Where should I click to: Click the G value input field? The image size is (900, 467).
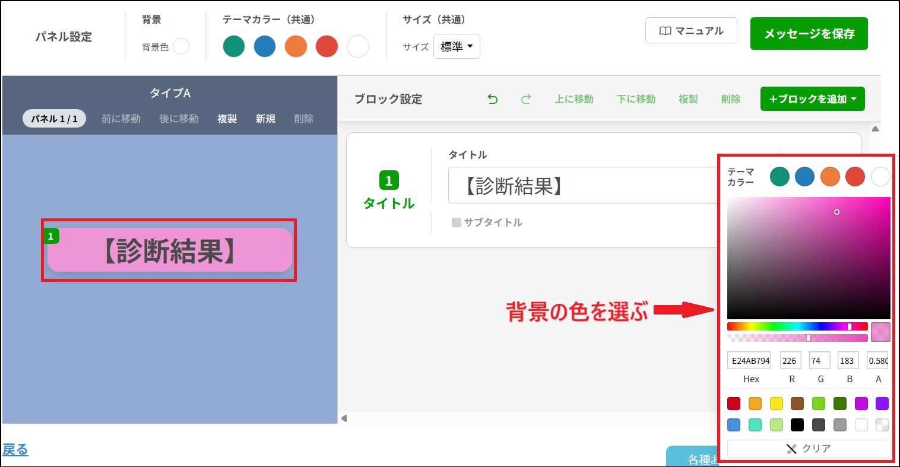click(x=819, y=360)
